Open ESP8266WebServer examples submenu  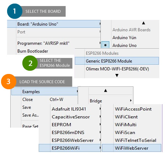coord(73,140)
